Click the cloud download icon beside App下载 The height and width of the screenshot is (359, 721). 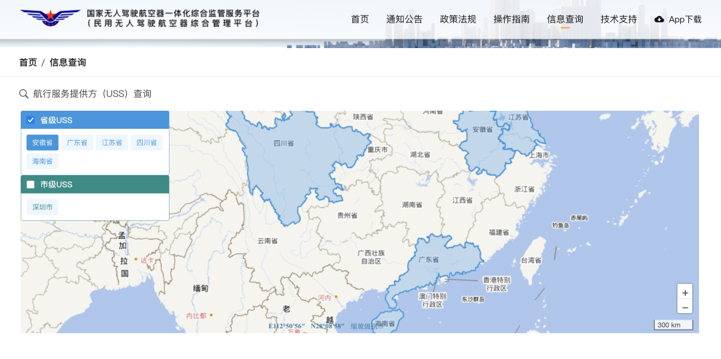tap(660, 19)
